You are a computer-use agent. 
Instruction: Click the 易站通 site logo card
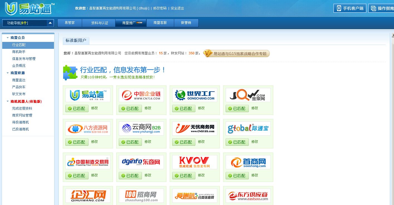tap(88, 95)
